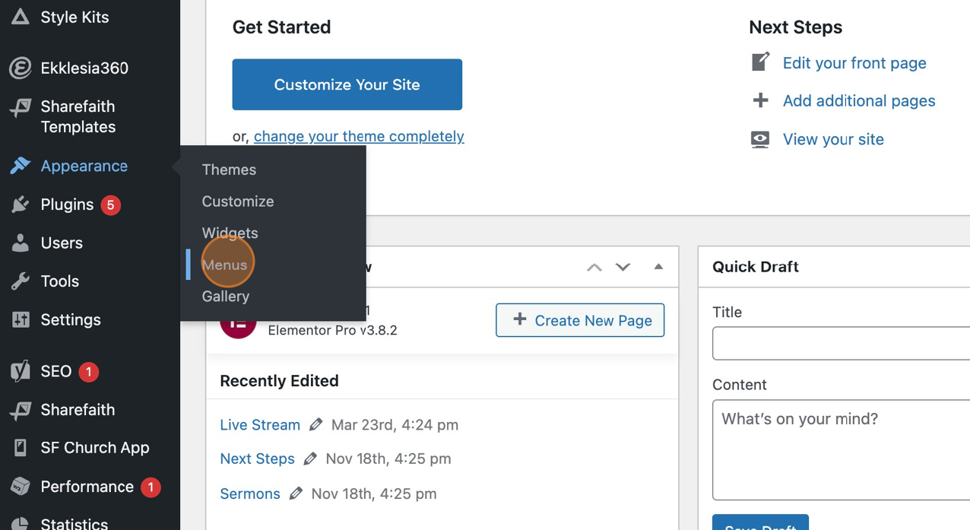Click the Get Started heading
This screenshot has width=970, height=530.
point(281,27)
